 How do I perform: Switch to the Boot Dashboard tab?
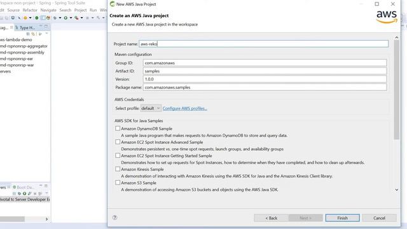[x=24, y=187]
